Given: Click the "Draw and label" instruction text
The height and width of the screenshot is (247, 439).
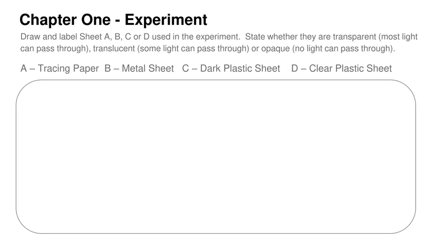Looking at the screenshot, I should pyautogui.click(x=48, y=37).
